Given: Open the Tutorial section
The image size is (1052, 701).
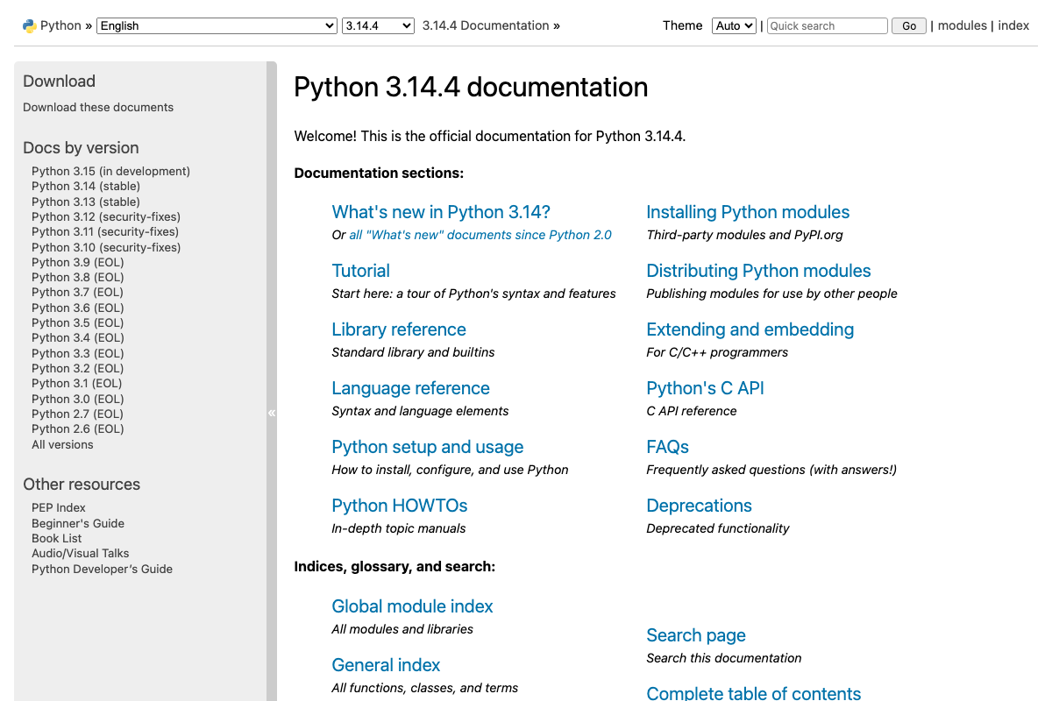Looking at the screenshot, I should click(361, 271).
